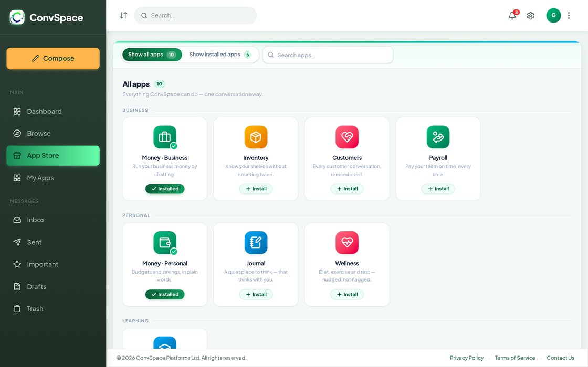Click the Journal notebook icon
The height and width of the screenshot is (367, 588).
point(256,243)
